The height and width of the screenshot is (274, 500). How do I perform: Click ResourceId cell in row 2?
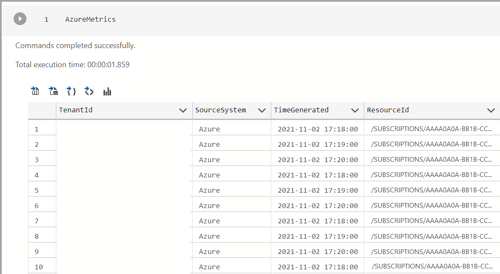pyautogui.click(x=431, y=145)
